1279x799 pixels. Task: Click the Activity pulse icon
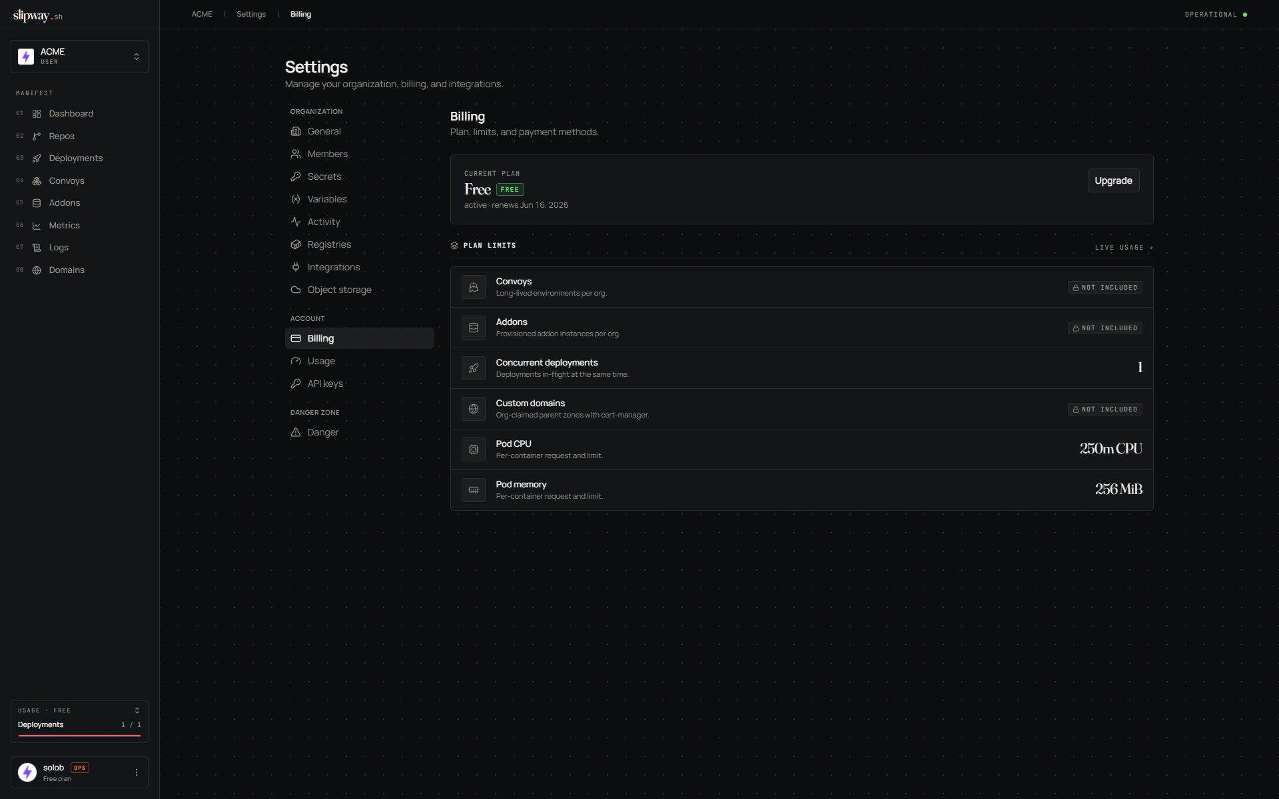(x=296, y=222)
